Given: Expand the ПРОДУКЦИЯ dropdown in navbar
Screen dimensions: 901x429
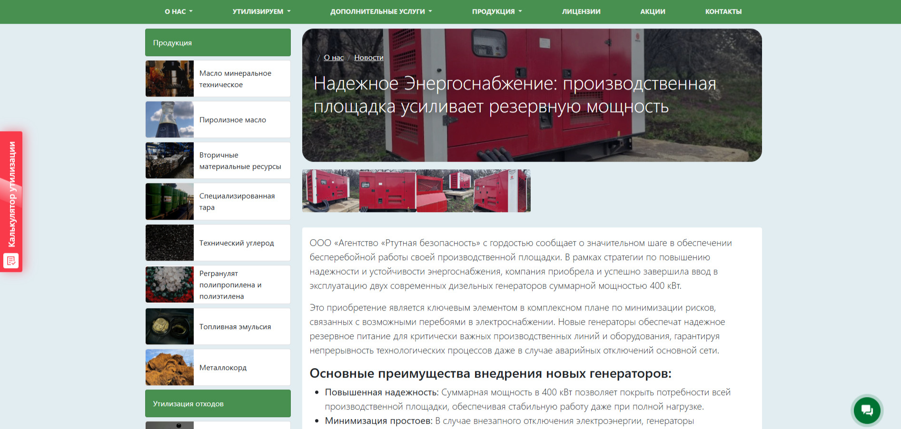Looking at the screenshot, I should point(497,11).
